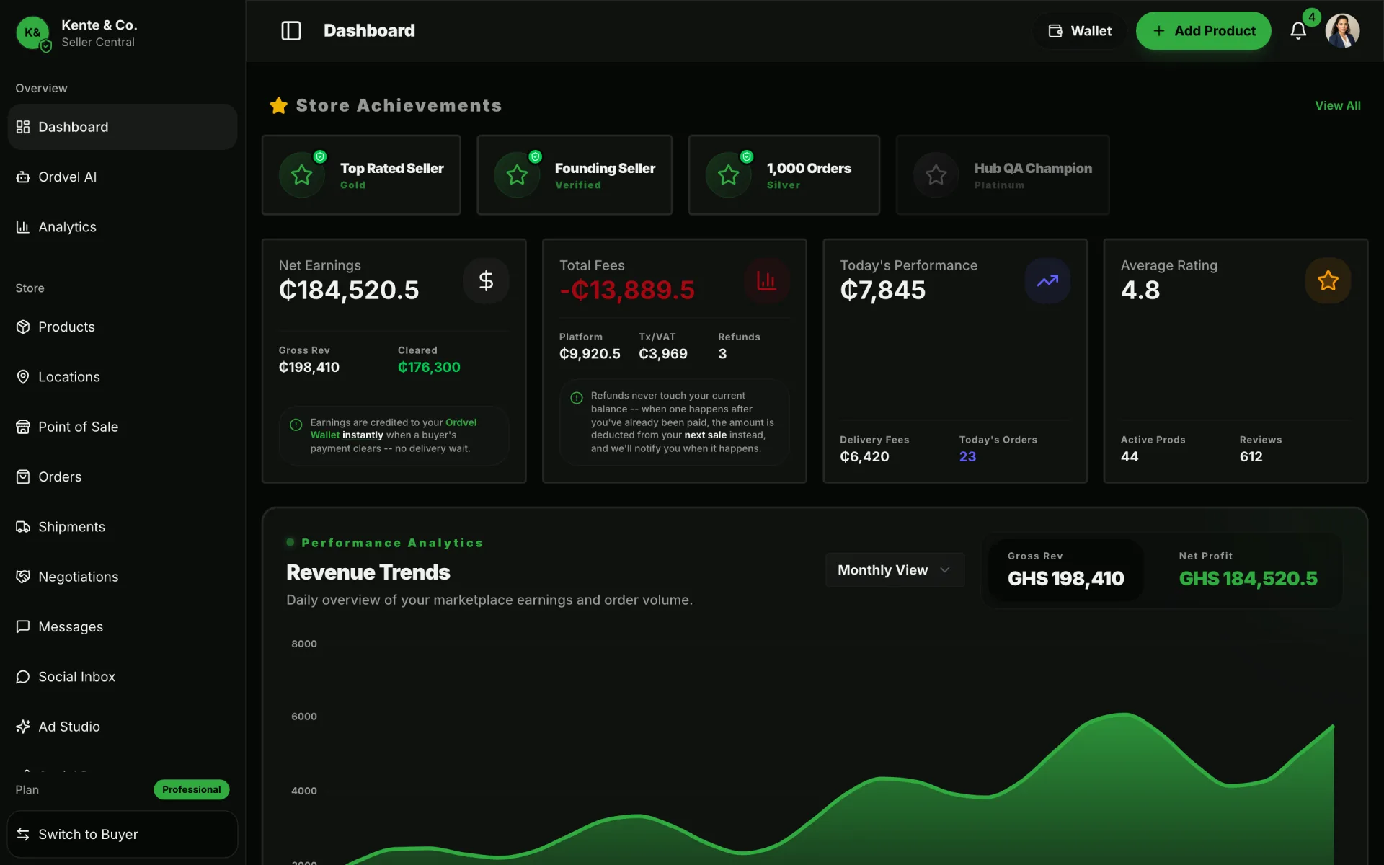Viewport: 1384px width, 865px height.
Task: Open the user profile avatar
Action: [x=1342, y=30]
